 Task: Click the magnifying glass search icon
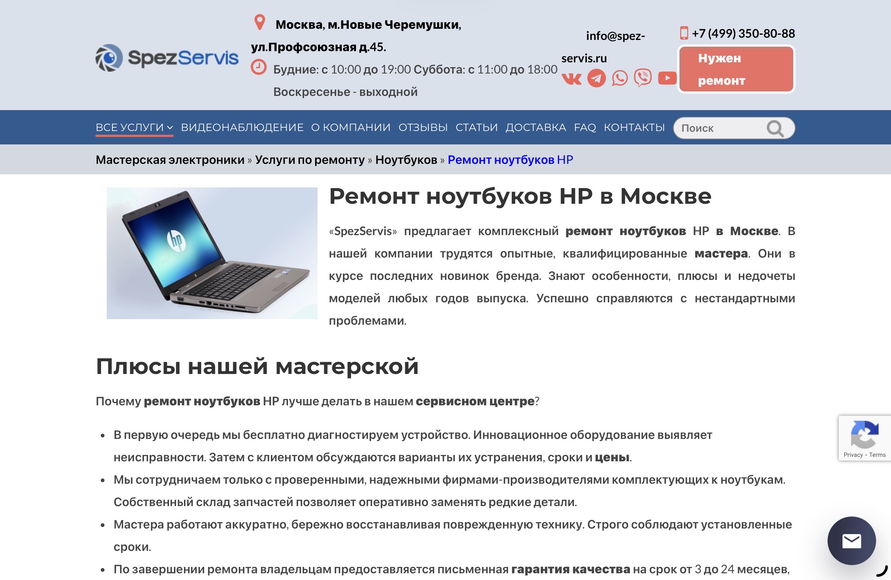point(775,128)
